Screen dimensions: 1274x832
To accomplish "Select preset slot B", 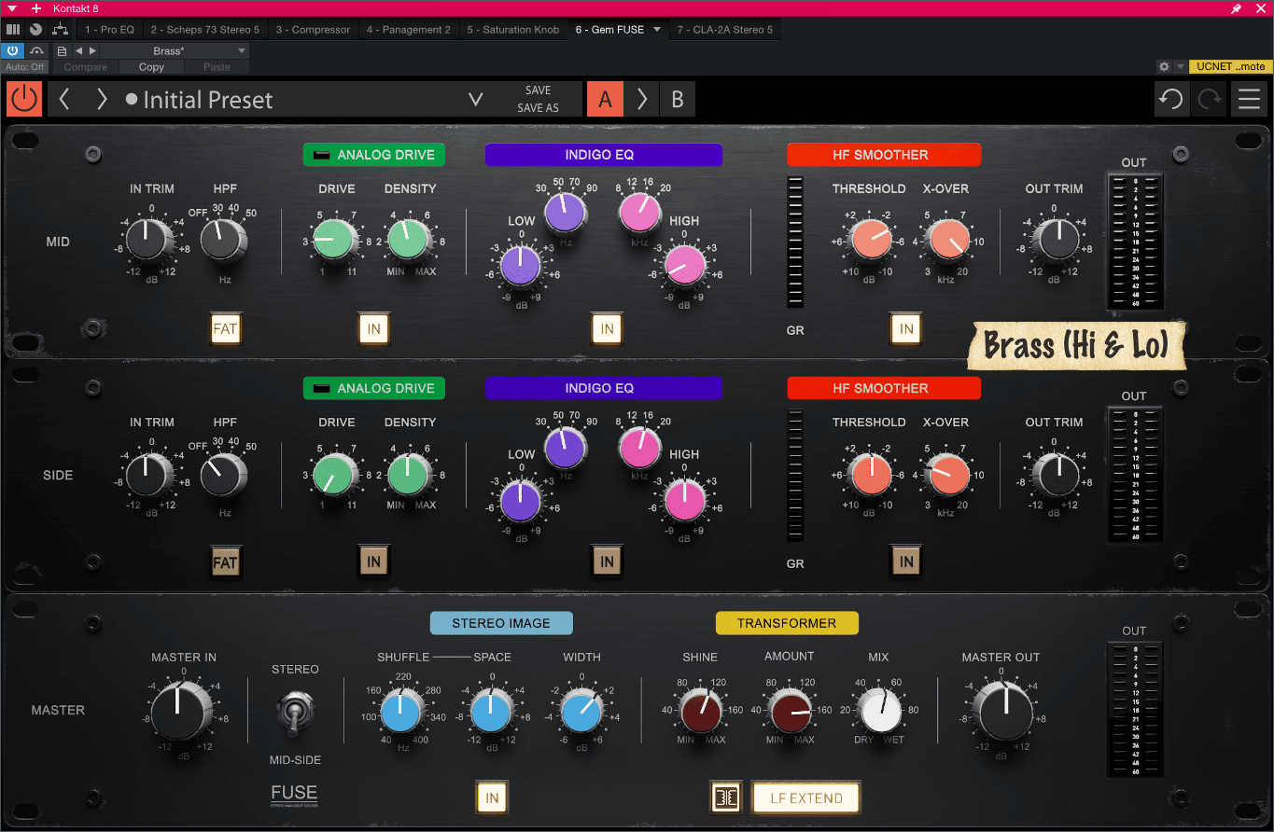I will 678,99.
